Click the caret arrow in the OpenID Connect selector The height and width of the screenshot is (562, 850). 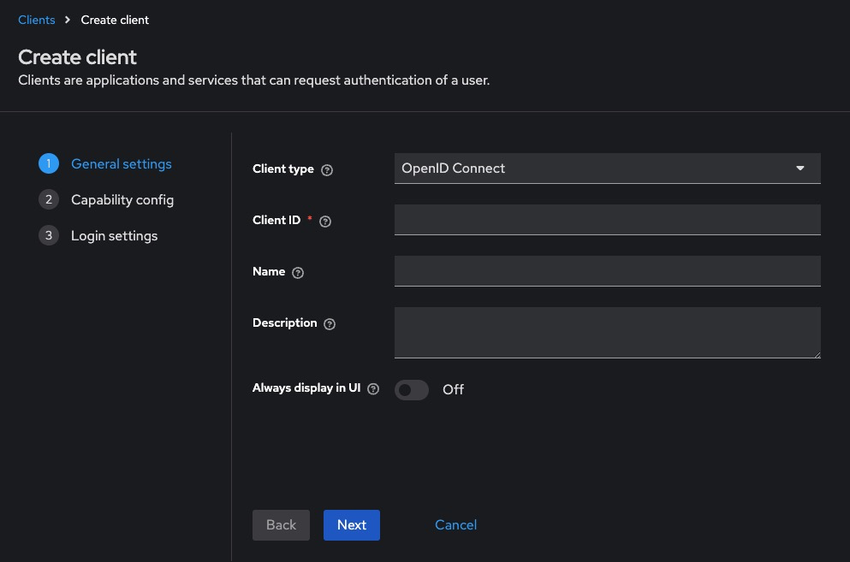pos(800,169)
